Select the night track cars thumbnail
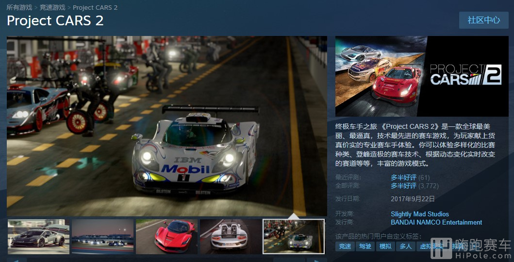514x262 pixels. pos(102,237)
